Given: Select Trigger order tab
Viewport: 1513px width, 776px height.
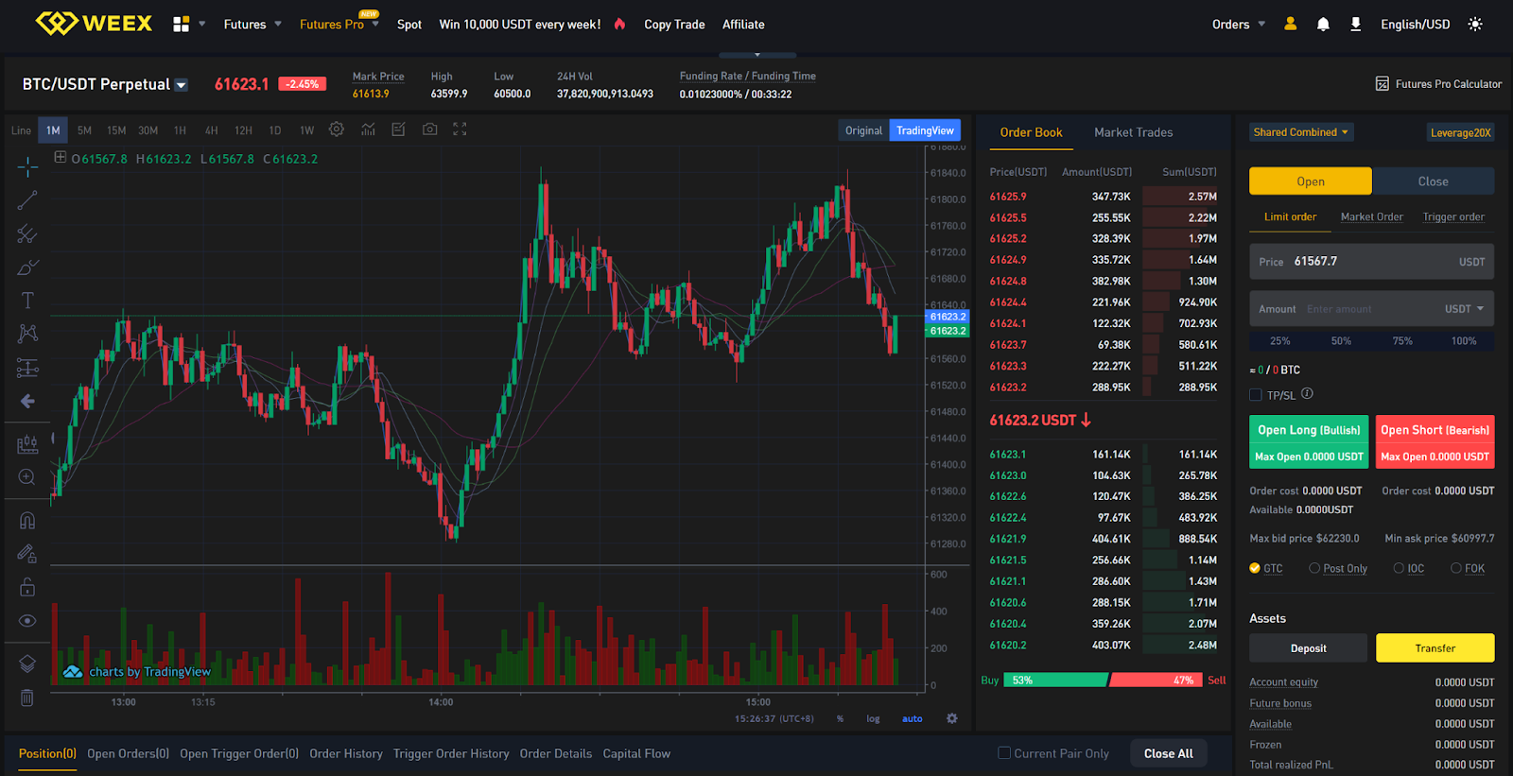Looking at the screenshot, I should tap(1453, 216).
